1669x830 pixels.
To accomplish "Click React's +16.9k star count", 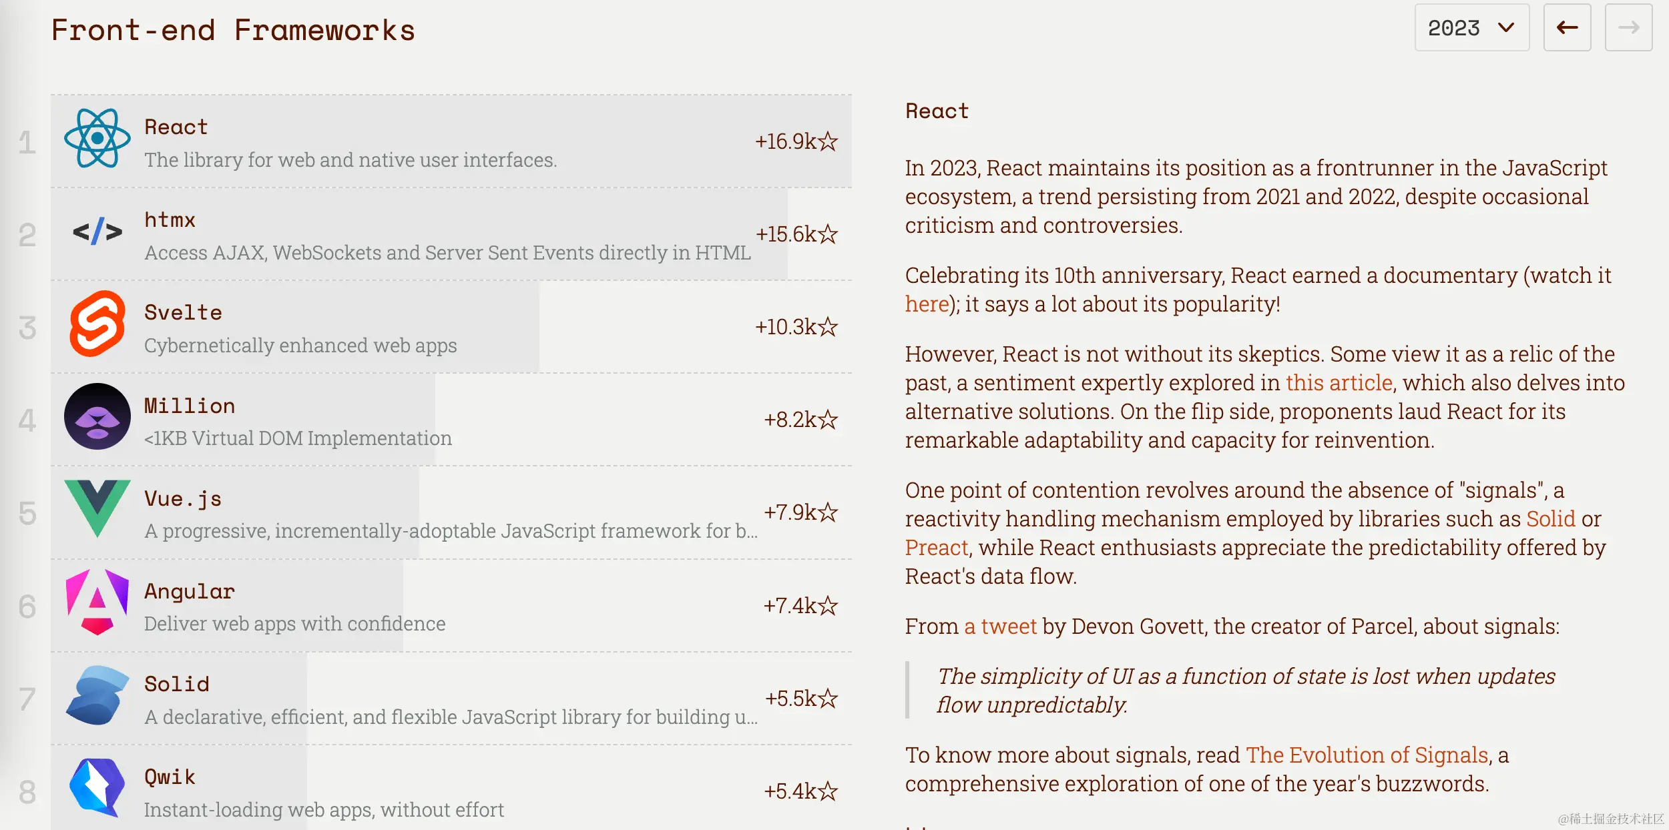I will point(796,141).
